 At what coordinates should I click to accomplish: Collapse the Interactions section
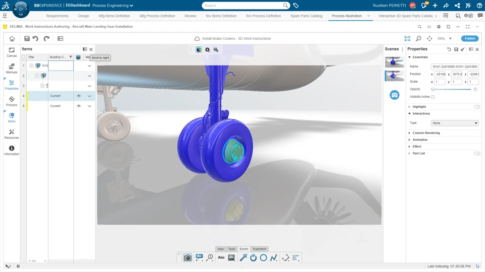coord(410,113)
